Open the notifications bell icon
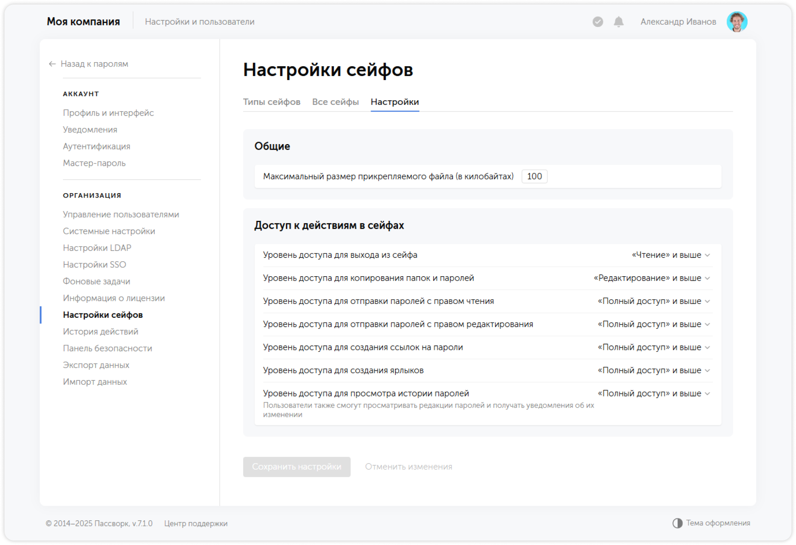 click(x=618, y=22)
